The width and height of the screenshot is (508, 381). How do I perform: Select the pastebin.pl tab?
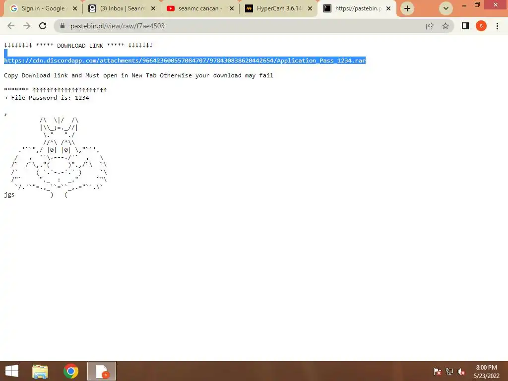tap(356, 8)
